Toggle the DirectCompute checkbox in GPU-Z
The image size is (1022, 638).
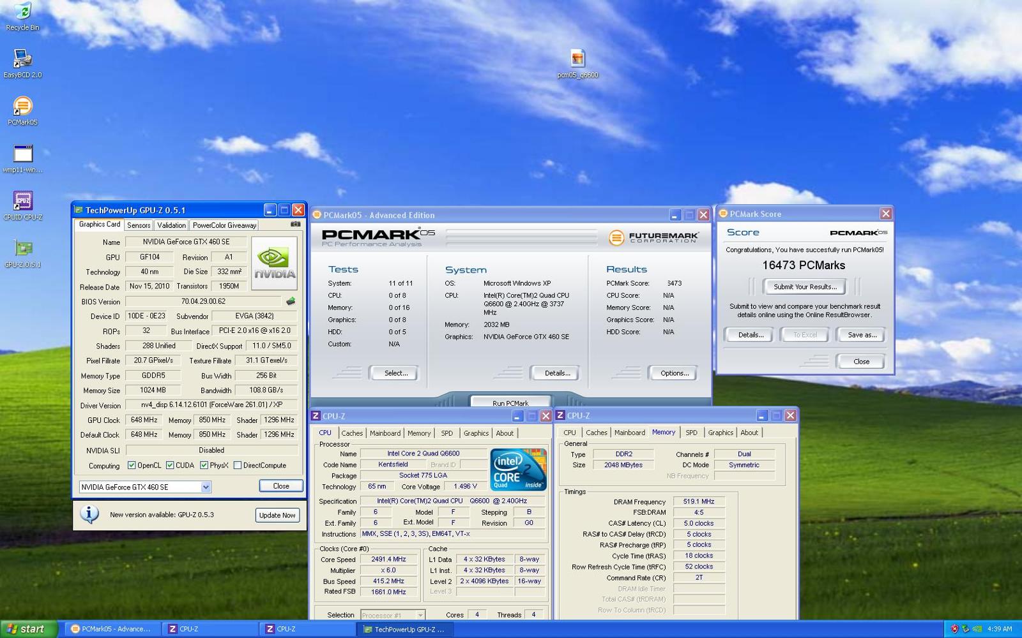(x=238, y=465)
